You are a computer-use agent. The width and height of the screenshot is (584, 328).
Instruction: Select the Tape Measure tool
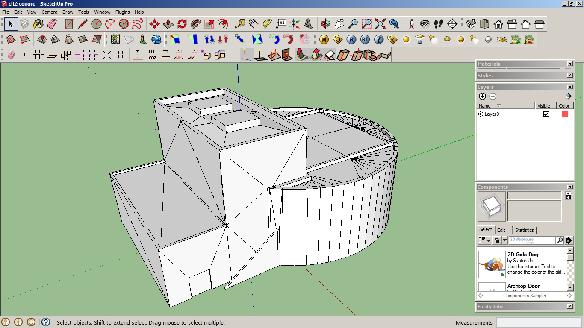240,24
